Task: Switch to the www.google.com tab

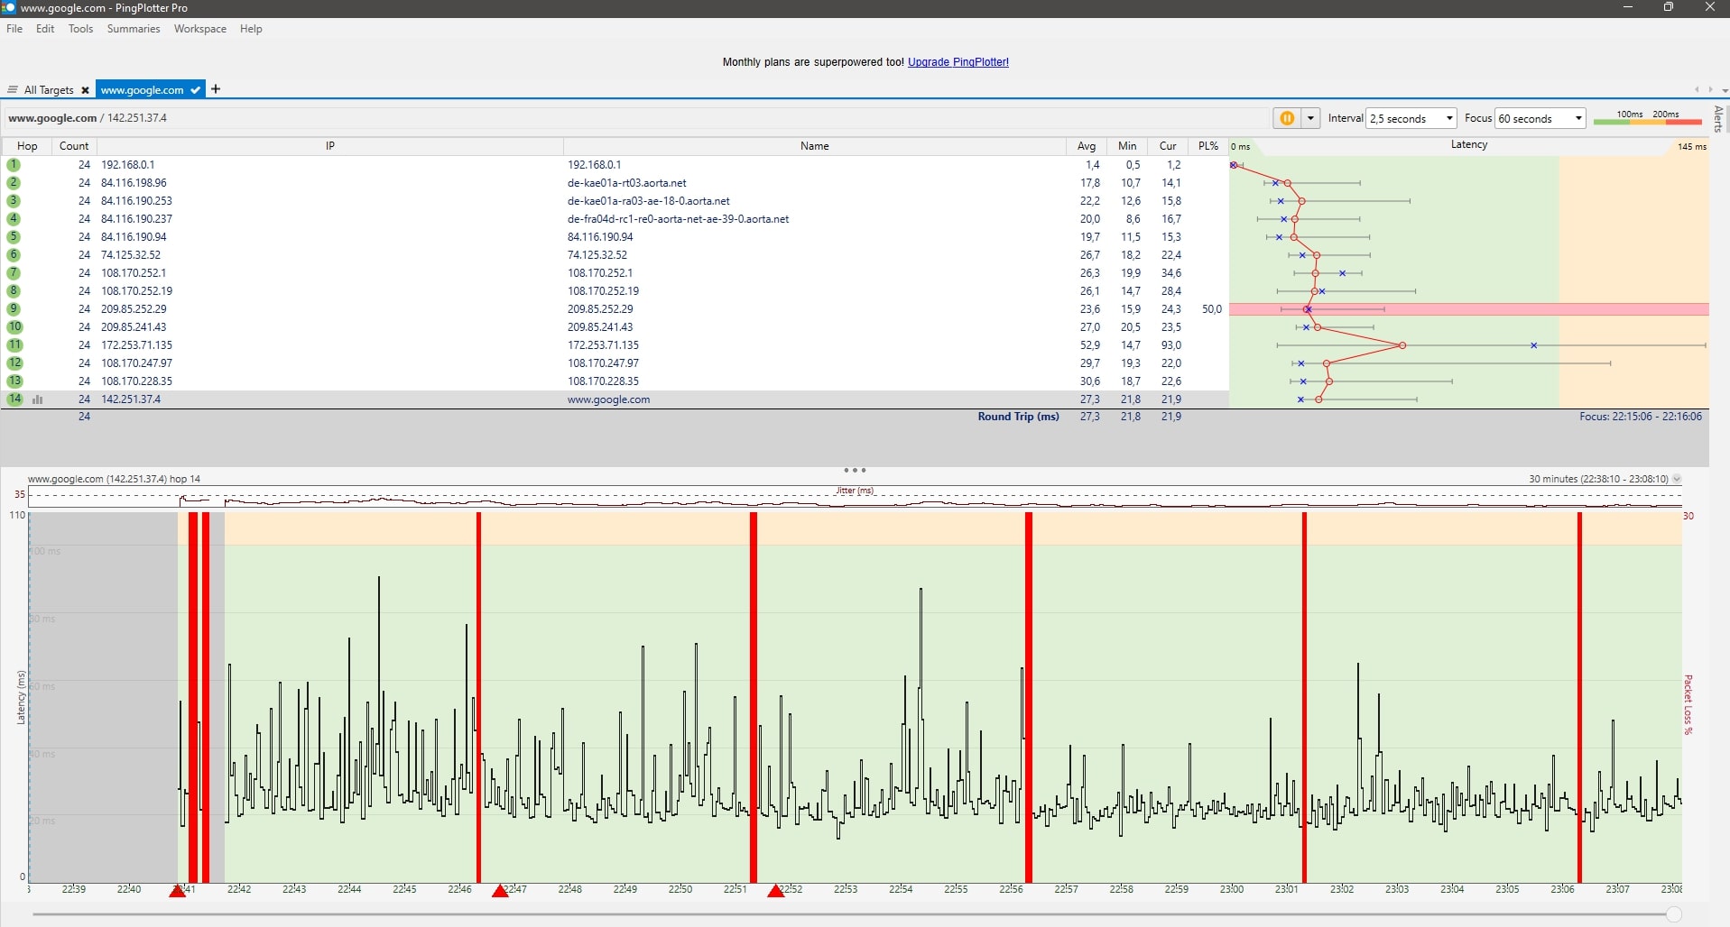Action: coord(143,90)
